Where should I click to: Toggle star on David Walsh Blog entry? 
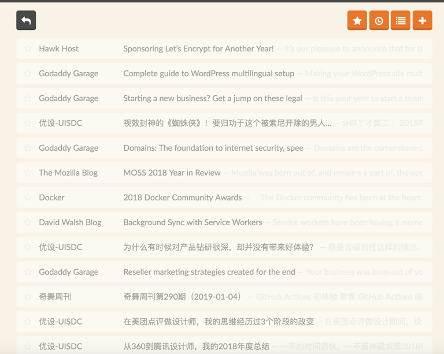tap(28, 222)
